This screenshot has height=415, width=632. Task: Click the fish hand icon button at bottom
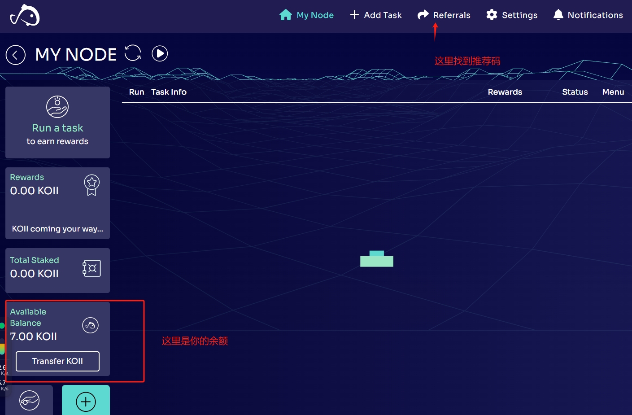(x=29, y=400)
